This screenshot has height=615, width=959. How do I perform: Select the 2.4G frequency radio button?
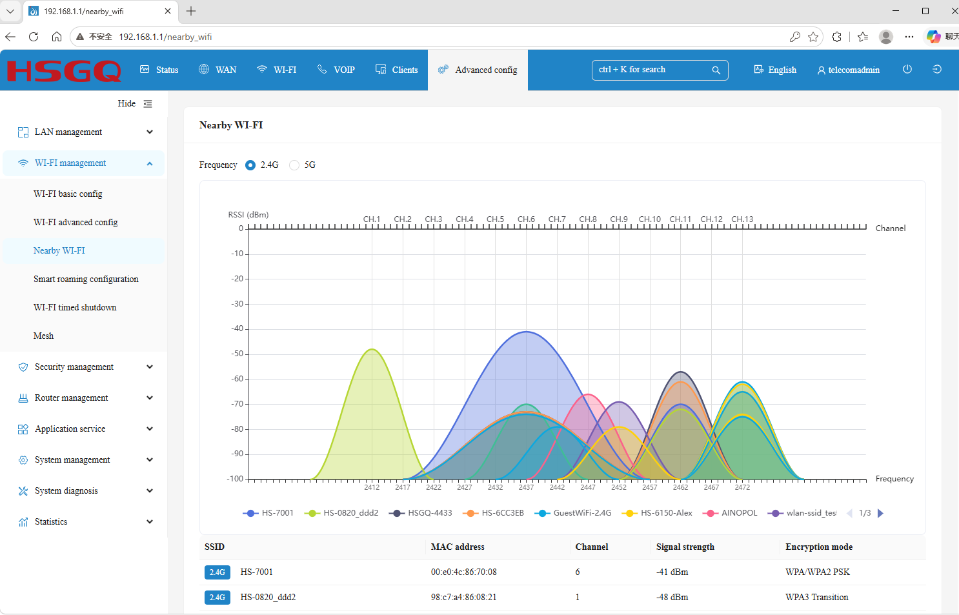tap(250, 165)
